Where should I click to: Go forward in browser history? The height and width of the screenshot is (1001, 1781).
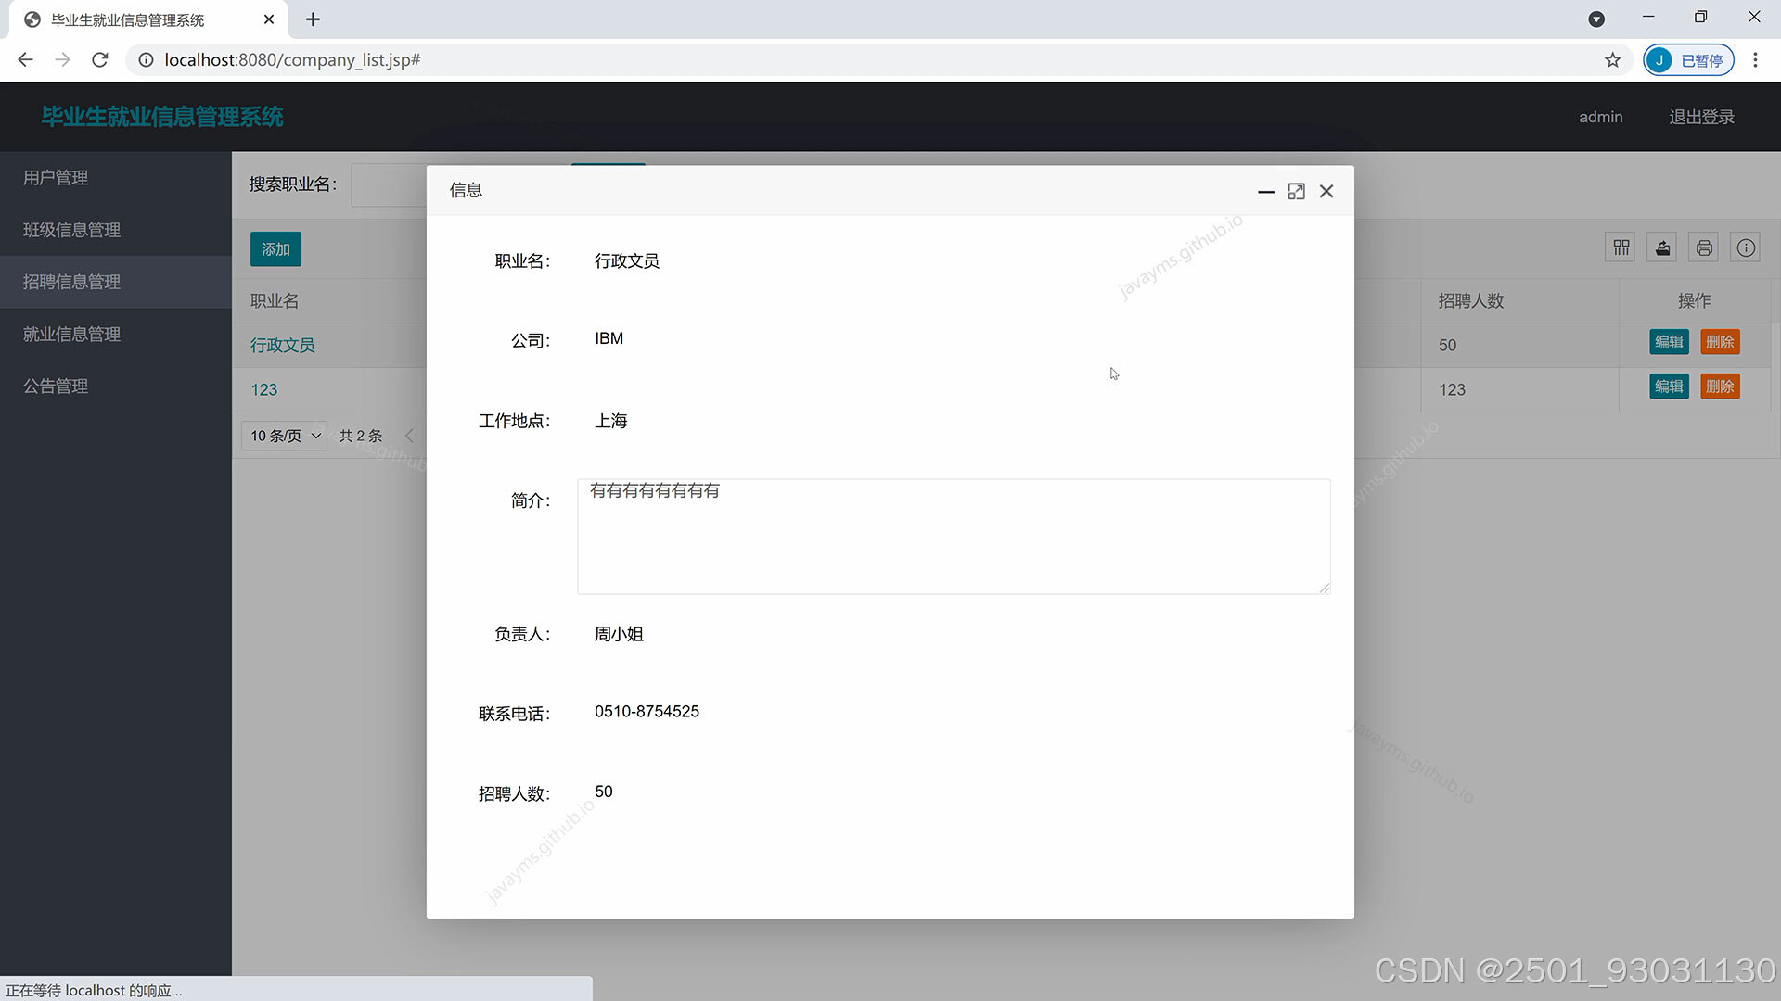[x=62, y=60]
